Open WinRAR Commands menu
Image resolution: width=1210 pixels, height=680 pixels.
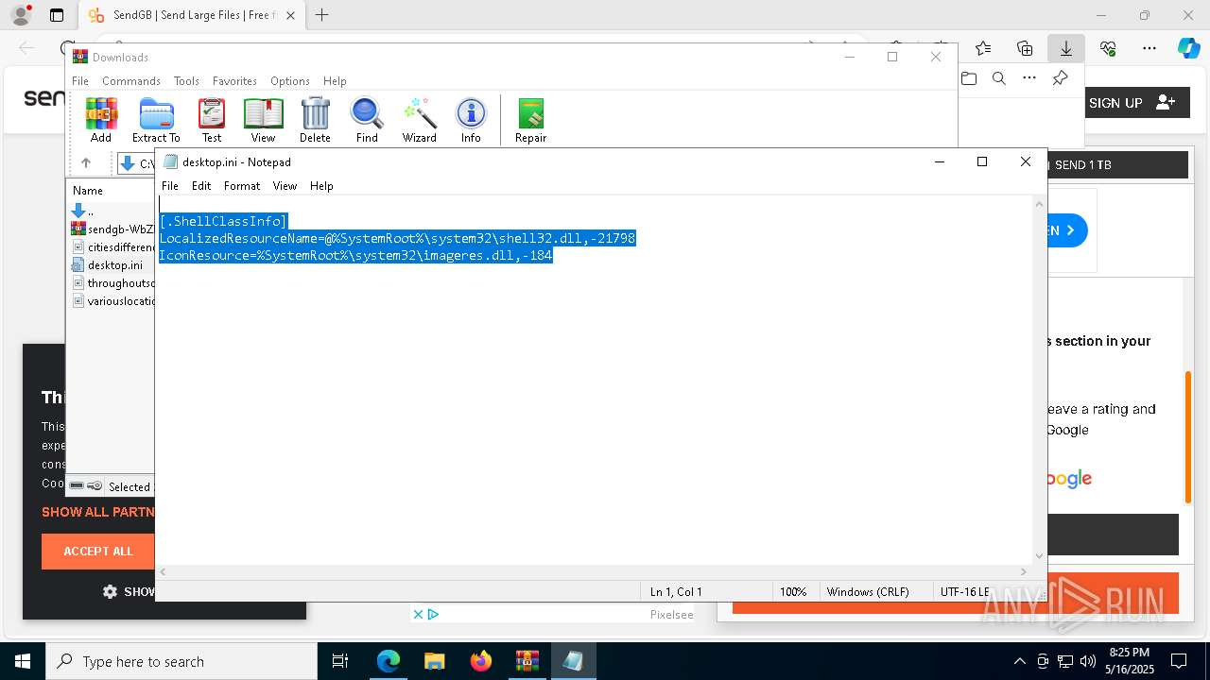tap(131, 81)
